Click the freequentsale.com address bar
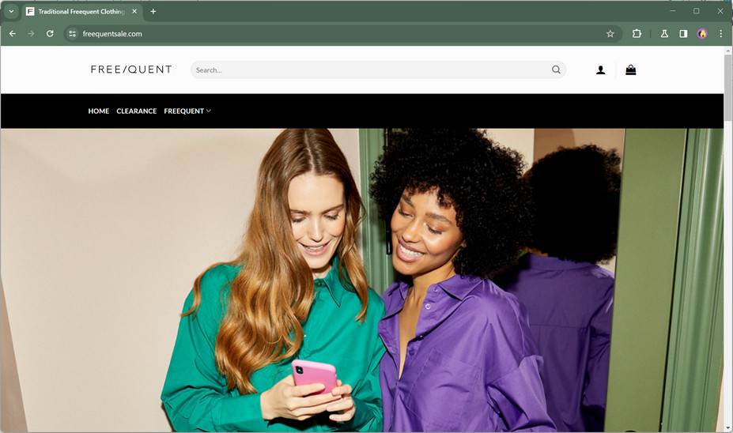This screenshot has width=733, height=433. [342, 34]
